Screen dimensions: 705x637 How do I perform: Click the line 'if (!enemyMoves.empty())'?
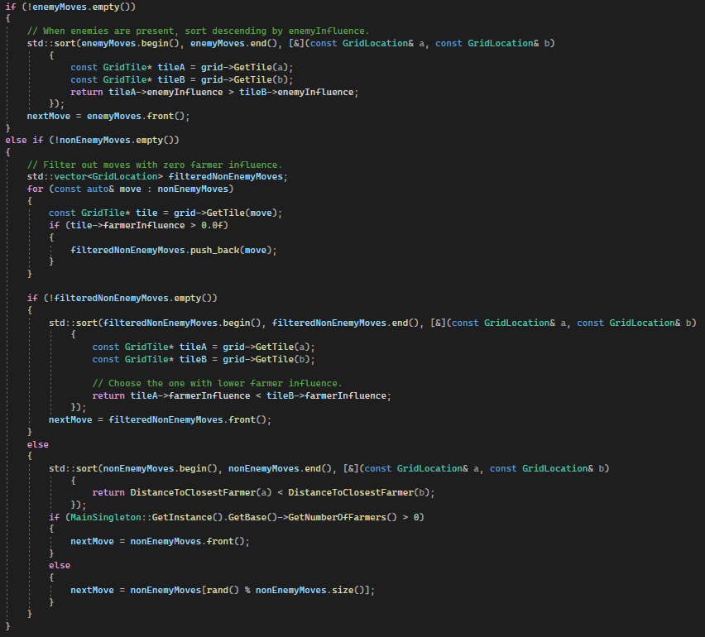pos(70,7)
